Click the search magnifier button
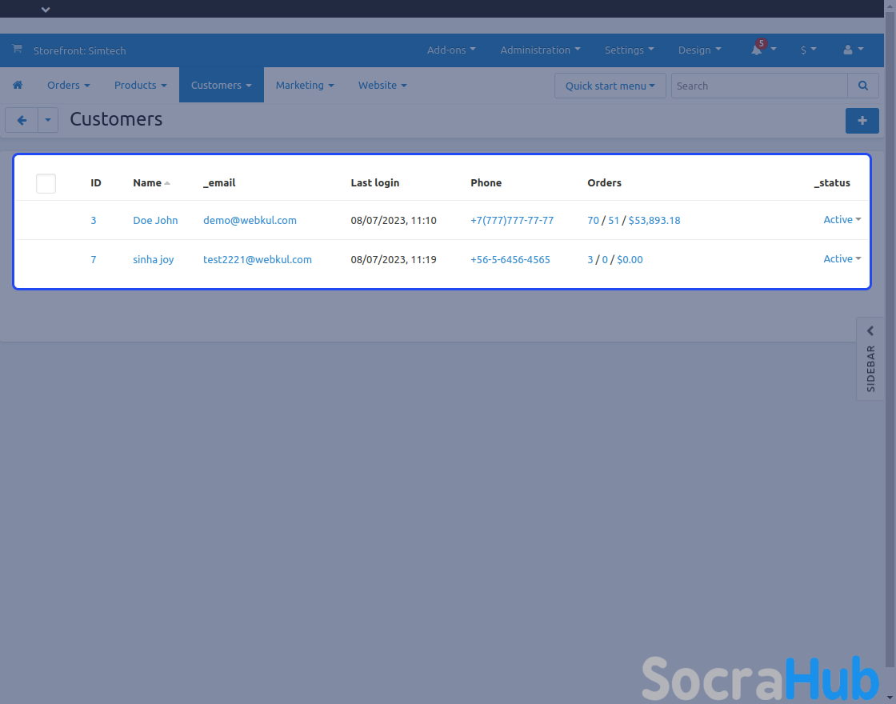 tap(863, 86)
